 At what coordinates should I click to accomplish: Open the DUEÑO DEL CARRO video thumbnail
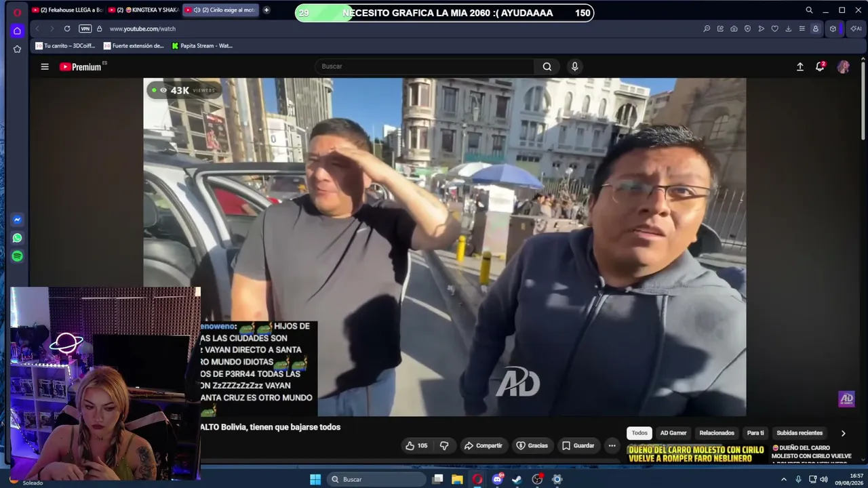point(696,453)
